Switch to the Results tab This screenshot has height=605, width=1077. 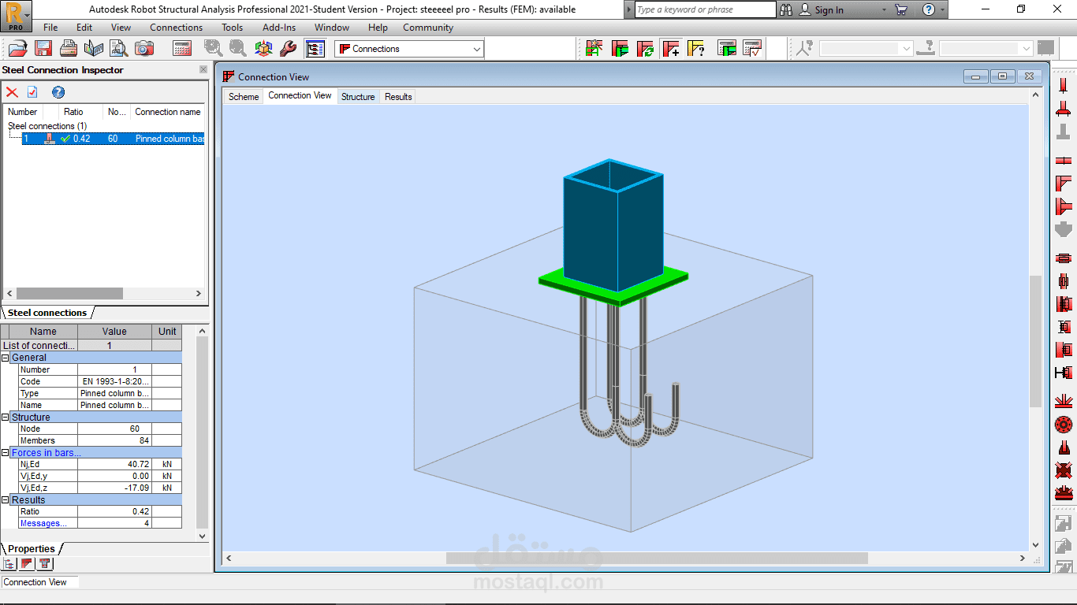coord(398,96)
